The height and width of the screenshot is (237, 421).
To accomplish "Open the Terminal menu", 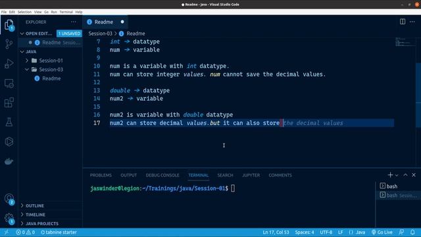I will [x=66, y=12].
